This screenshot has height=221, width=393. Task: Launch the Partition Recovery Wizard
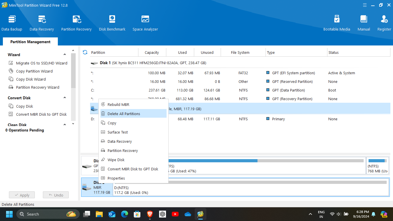(38, 87)
